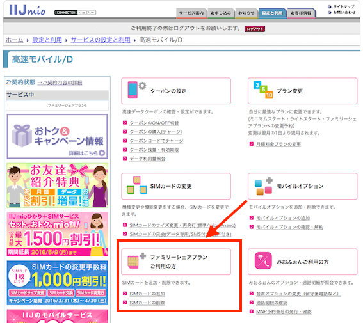363x323 pixels.
Task: Open the サイトマップ link
Action: point(344,6)
